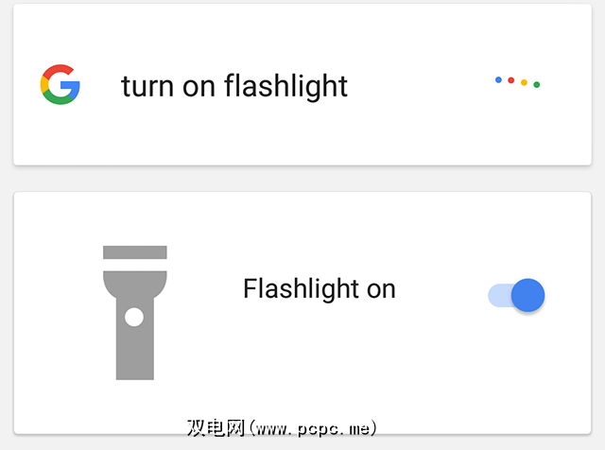
Task: Click the blue Assistant dot
Action: pos(498,79)
